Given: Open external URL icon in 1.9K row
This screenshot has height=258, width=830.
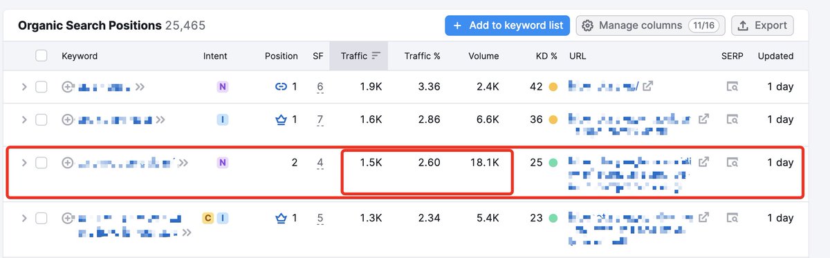Looking at the screenshot, I should pyautogui.click(x=647, y=87).
